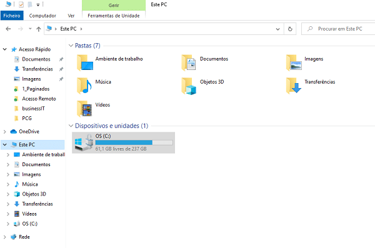Open address bar history dropdown
Viewport: 375px width, 248px height.
(x=277, y=29)
